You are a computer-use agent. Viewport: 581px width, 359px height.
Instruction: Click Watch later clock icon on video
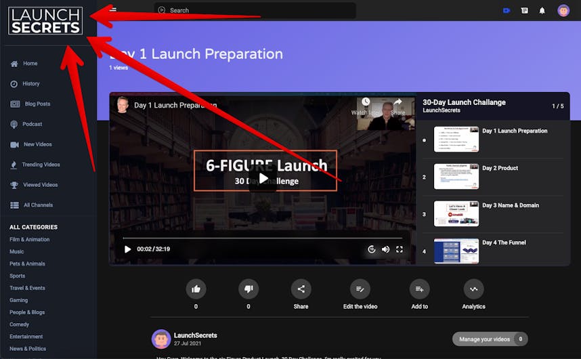point(366,102)
